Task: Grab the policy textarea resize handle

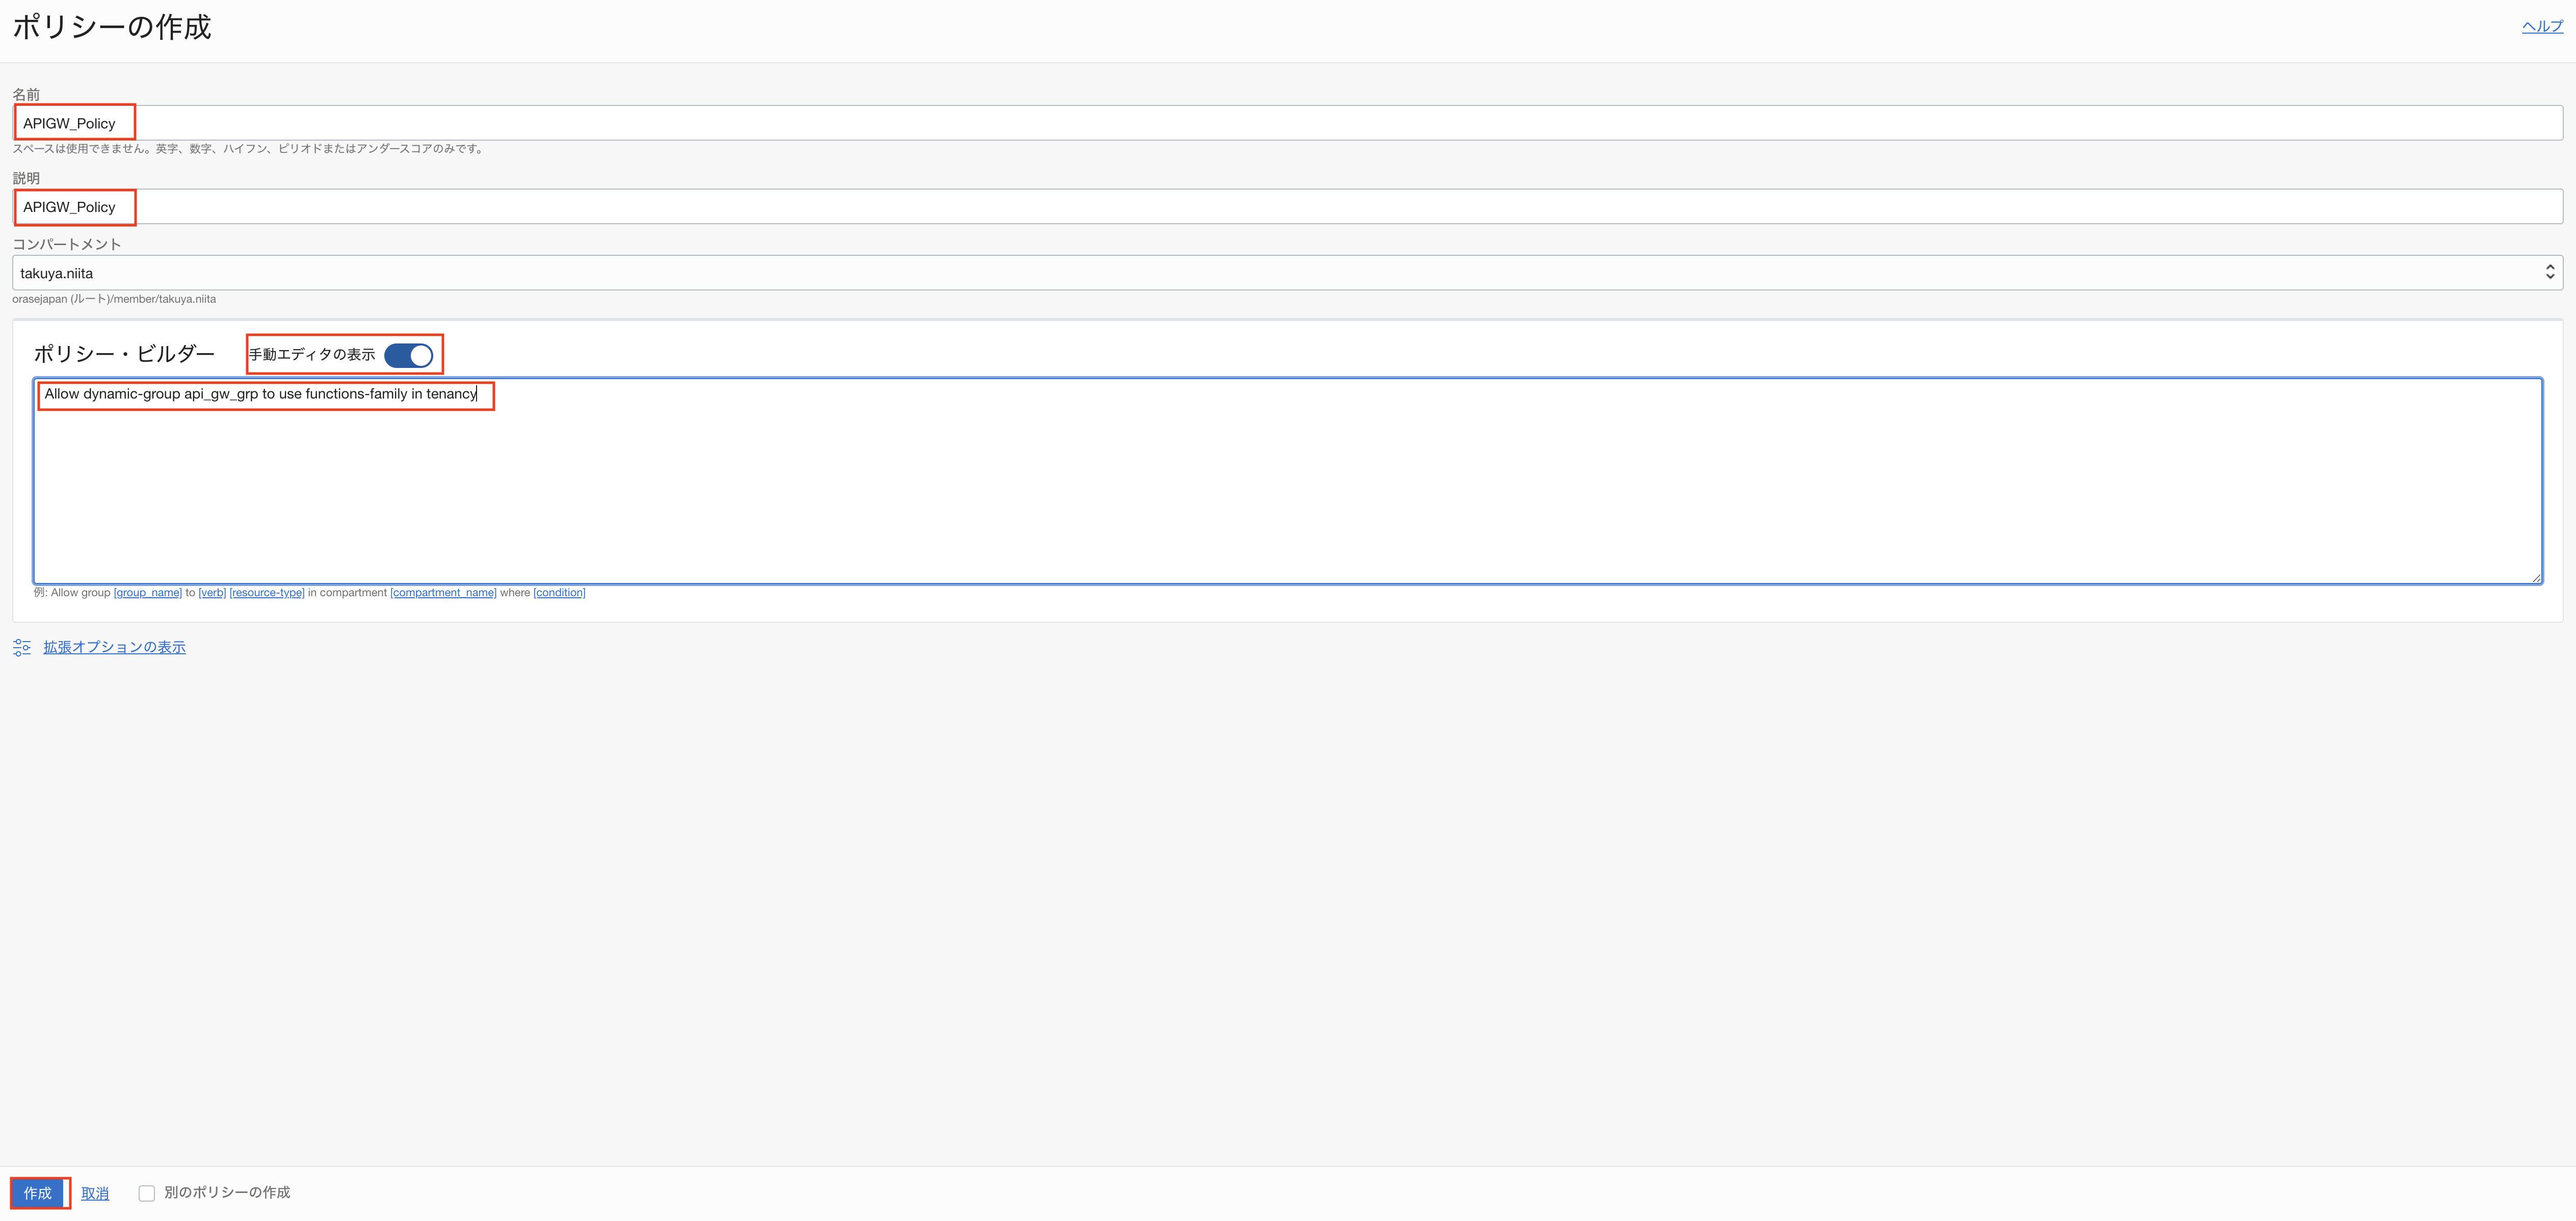Action: 2535,577
